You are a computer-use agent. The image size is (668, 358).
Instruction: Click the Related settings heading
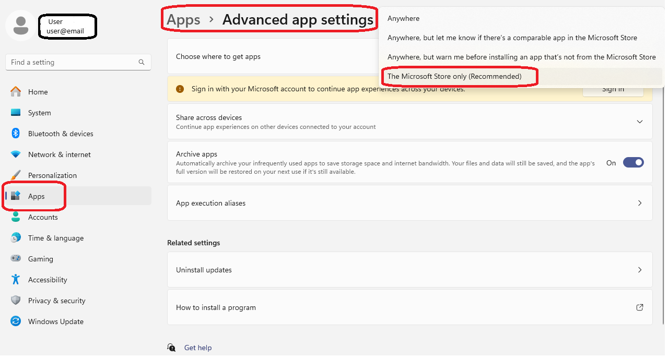pyautogui.click(x=194, y=243)
